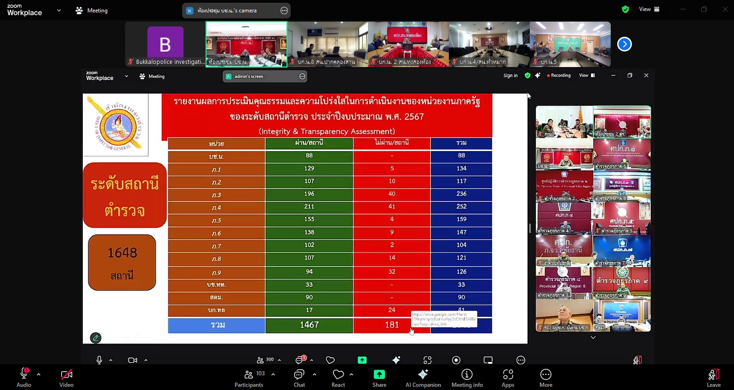734x390 pixels.
Task: Open the More options menu
Action: point(545,378)
